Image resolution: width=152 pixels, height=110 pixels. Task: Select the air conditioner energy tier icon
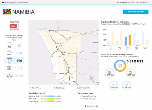(x=9, y=75)
